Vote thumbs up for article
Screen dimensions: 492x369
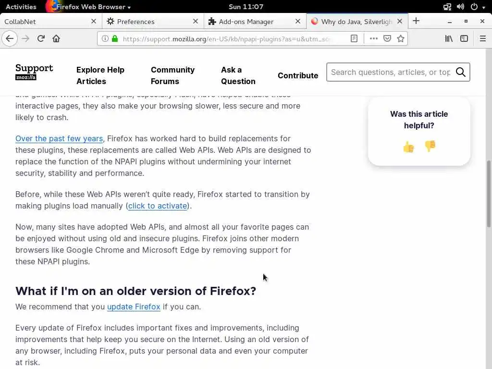(x=408, y=147)
